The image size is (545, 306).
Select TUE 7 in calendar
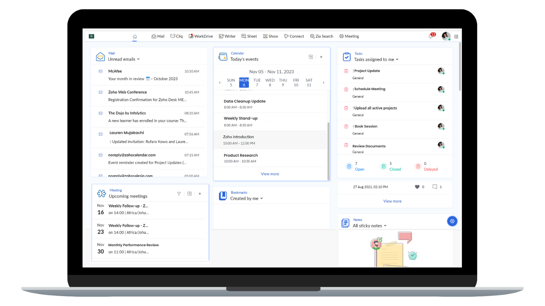point(257,83)
